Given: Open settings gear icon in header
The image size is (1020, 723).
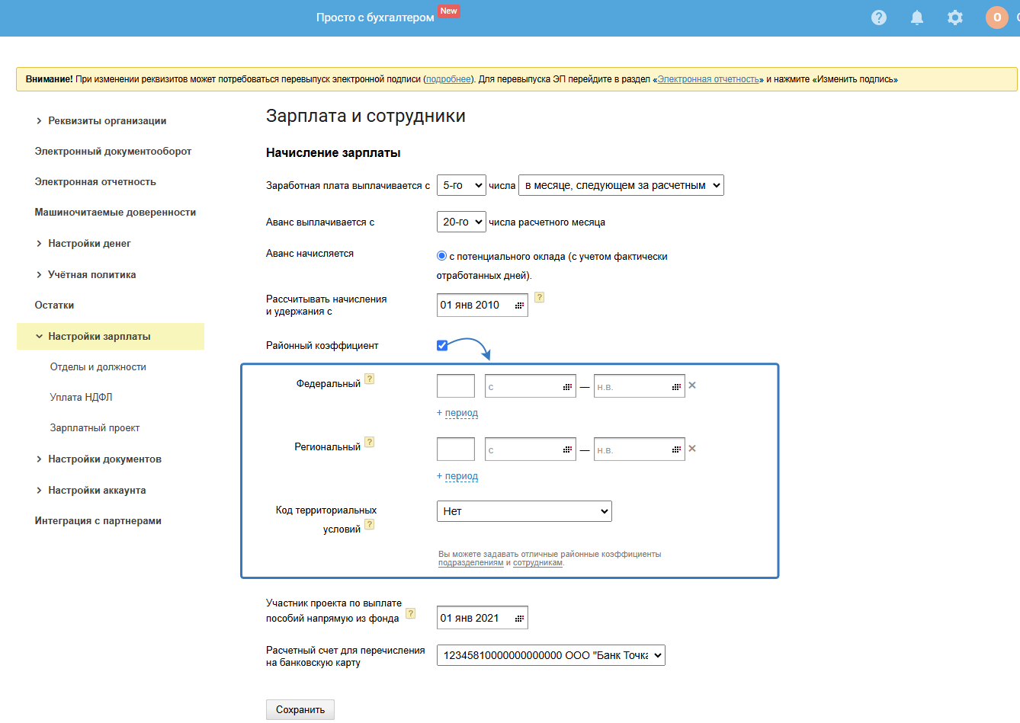Looking at the screenshot, I should pos(955,18).
